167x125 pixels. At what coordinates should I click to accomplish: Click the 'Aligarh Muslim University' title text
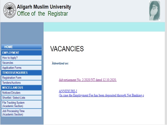[x=44, y=7]
